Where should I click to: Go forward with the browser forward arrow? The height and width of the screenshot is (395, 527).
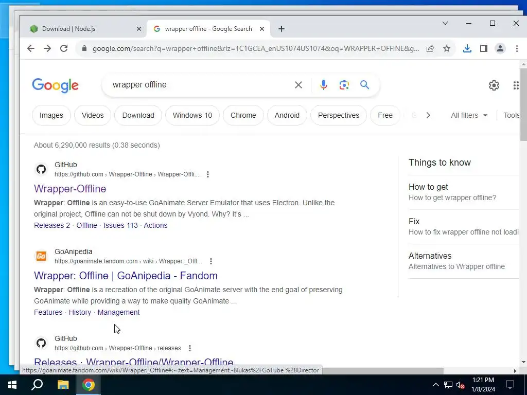point(47,48)
